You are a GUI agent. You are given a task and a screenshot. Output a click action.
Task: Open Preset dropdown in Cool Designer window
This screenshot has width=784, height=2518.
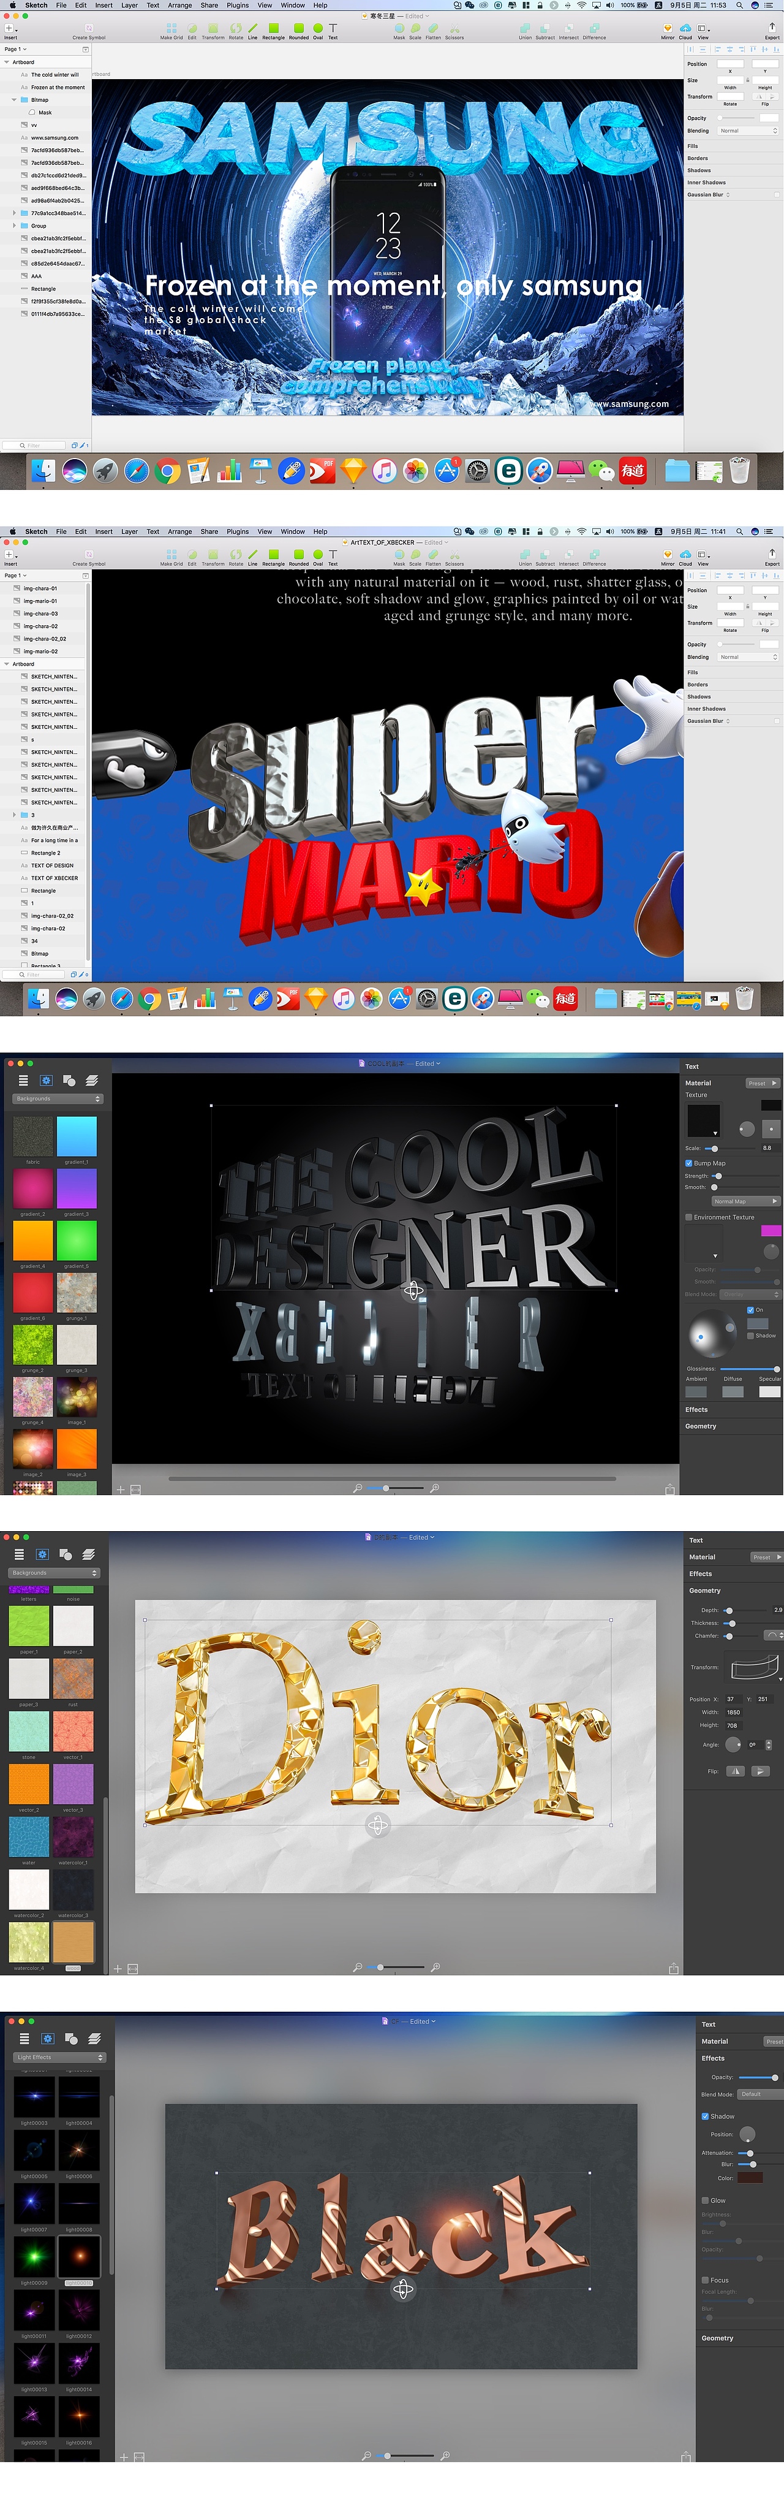click(x=763, y=1083)
